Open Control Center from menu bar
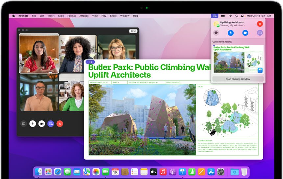The width and height of the screenshot is (283, 179). pos(243,16)
